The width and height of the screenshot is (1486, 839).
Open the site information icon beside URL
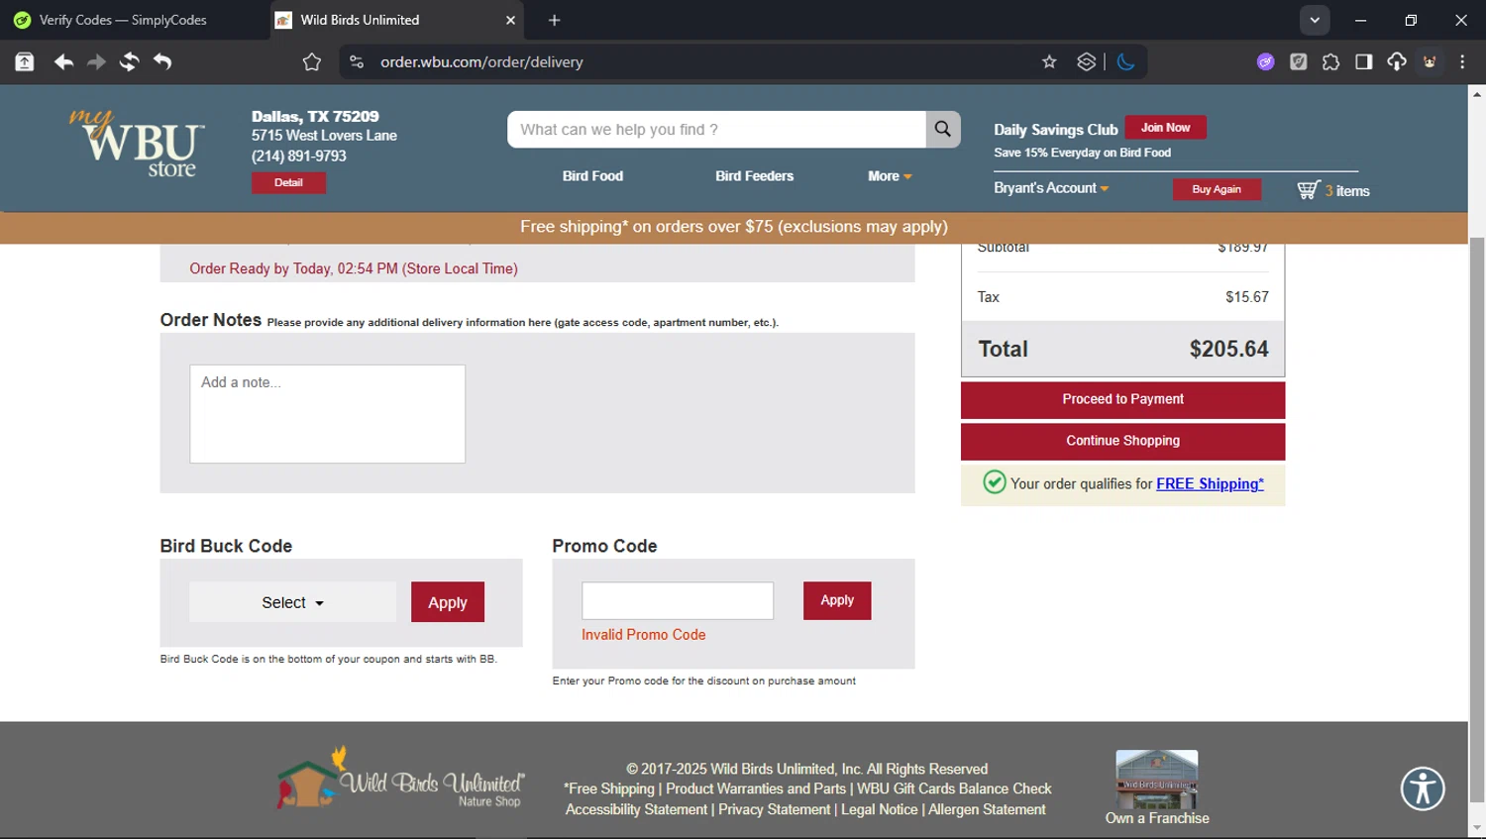pos(357,61)
